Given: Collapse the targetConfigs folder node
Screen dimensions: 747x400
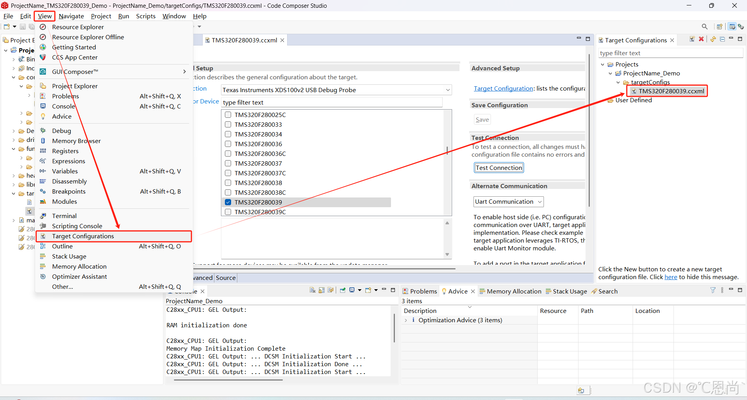Looking at the screenshot, I should click(618, 82).
